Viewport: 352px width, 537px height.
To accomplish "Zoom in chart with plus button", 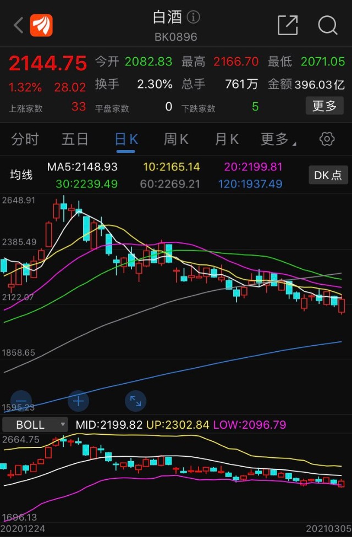I will [79, 401].
